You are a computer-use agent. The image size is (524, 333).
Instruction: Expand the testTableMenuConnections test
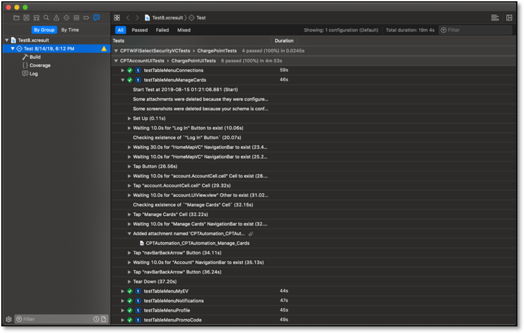click(123, 71)
